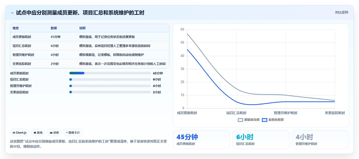
Task: Click the 2小时 value in the table
Action: pyautogui.click(x=55, y=64)
